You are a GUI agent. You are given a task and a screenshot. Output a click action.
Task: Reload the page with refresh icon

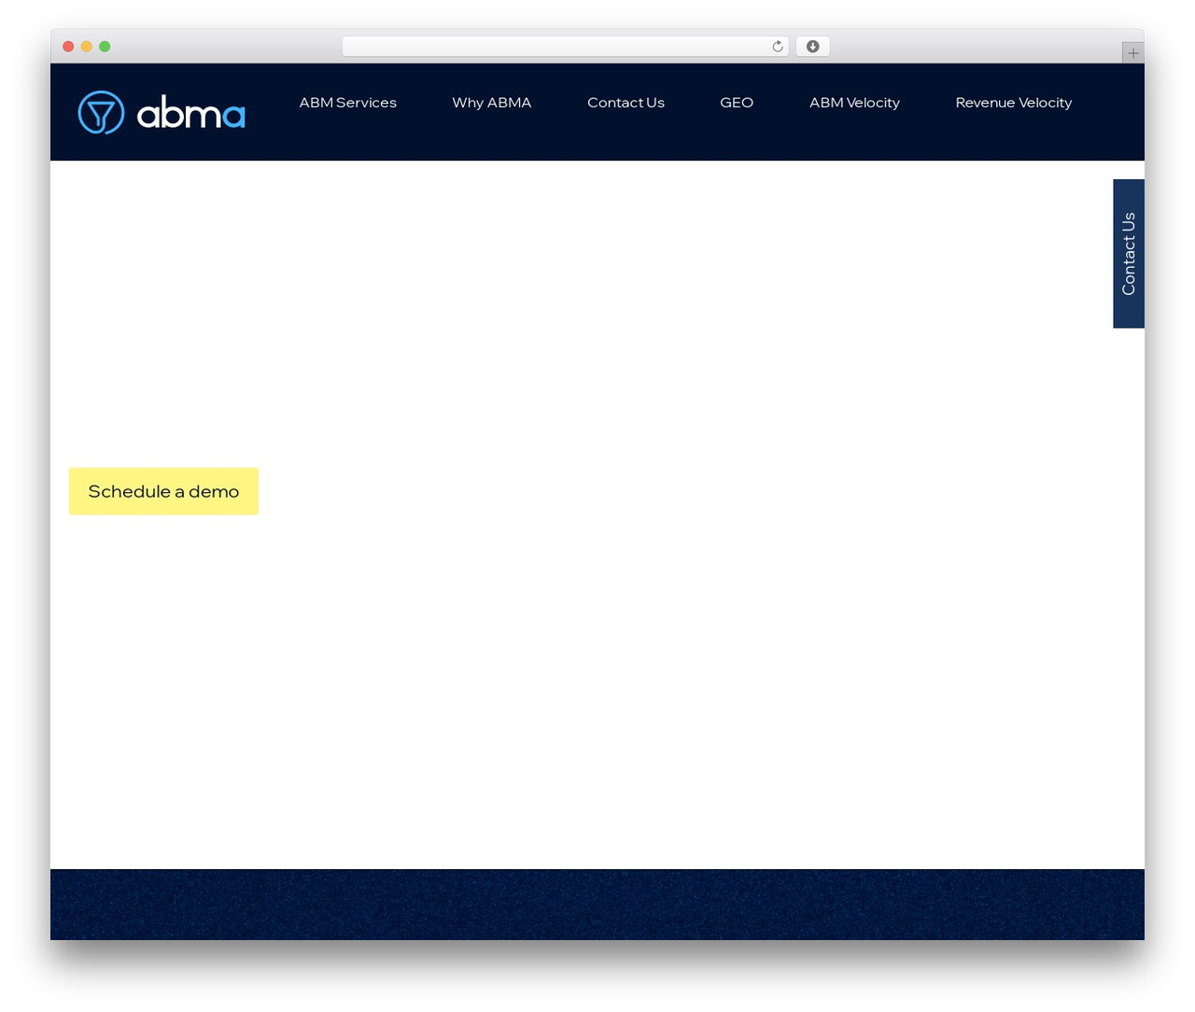click(778, 47)
